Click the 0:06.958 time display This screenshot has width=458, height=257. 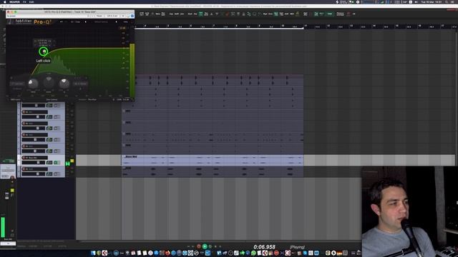tap(264, 247)
